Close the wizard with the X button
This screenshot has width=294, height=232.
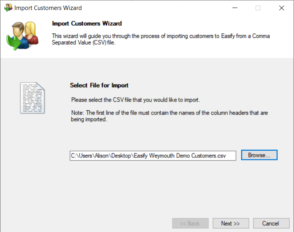282,8
